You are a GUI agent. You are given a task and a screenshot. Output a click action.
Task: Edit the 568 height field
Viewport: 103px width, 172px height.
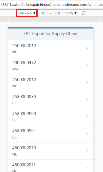pos(57,13)
